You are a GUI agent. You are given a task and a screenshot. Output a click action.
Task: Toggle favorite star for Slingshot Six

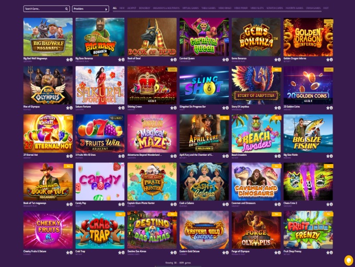click(x=223, y=108)
